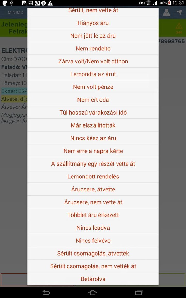Choose 'Zárva volt/Nem volt otthon' option

click(93, 61)
